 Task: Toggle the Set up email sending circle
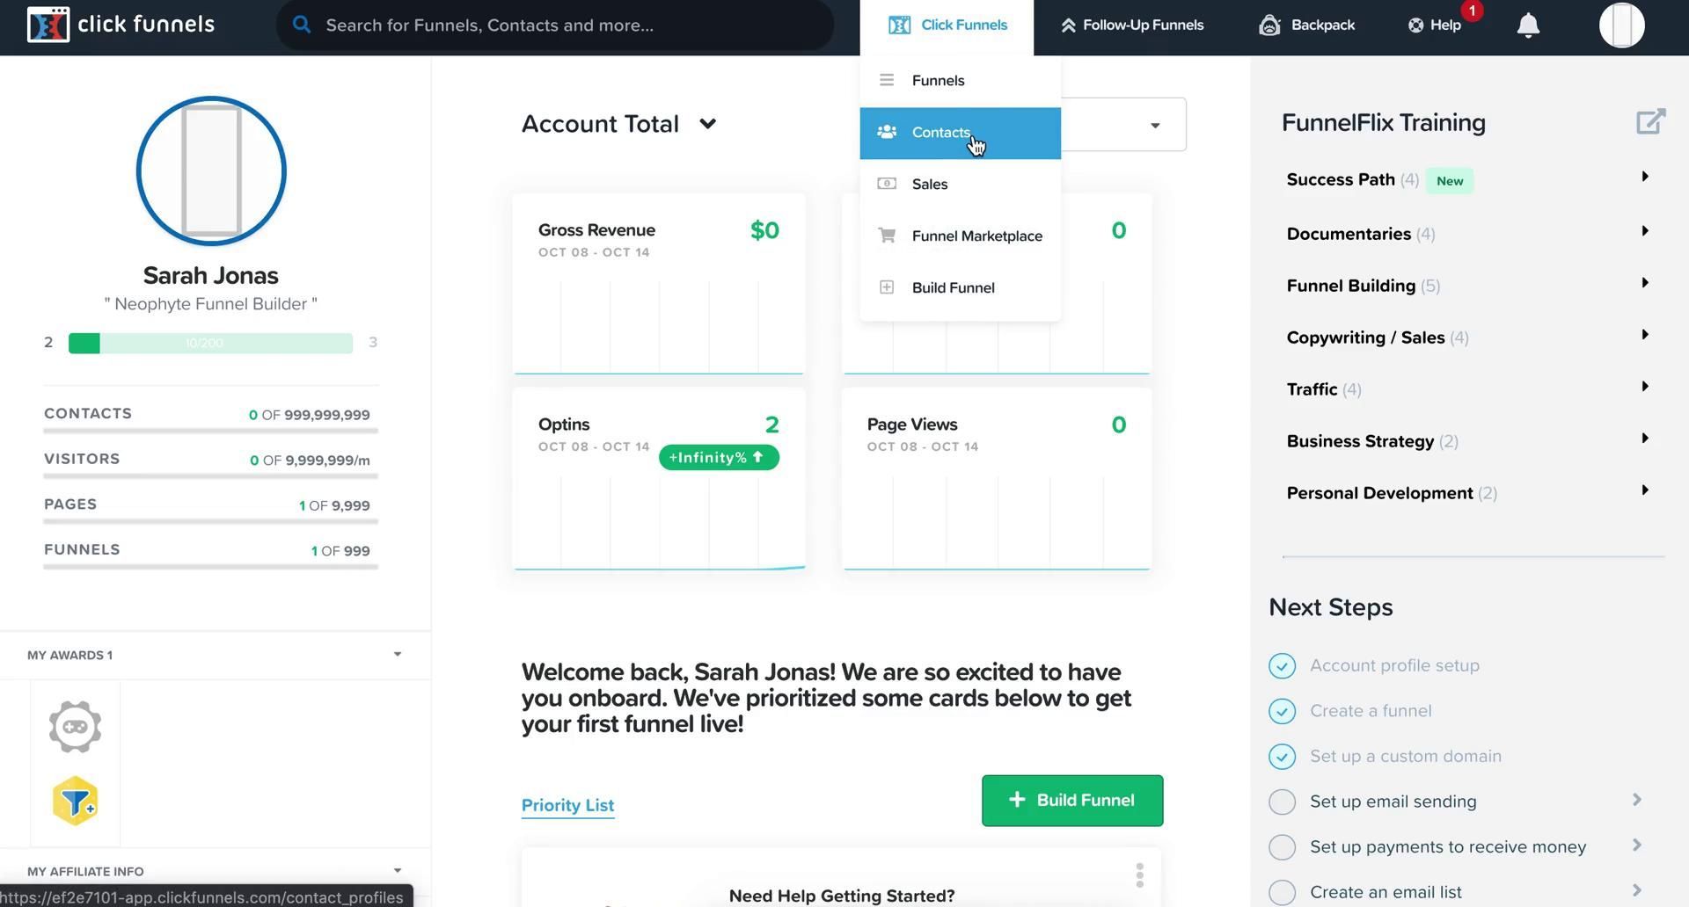point(1282,802)
